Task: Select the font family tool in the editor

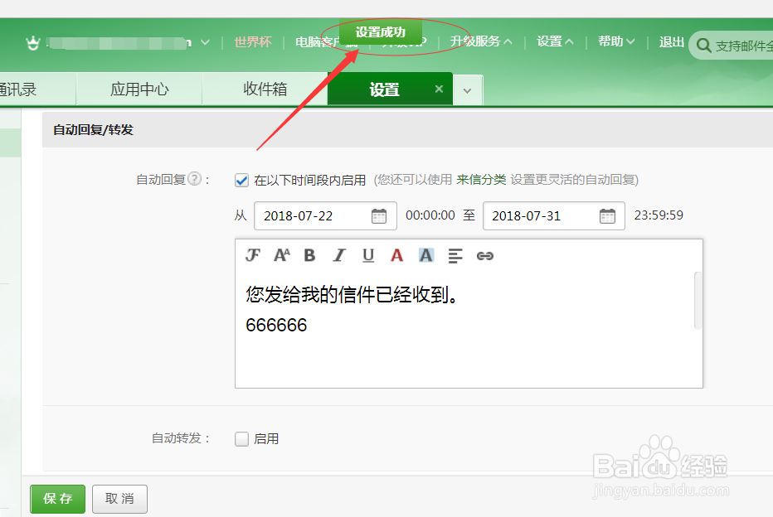Action: tap(253, 255)
